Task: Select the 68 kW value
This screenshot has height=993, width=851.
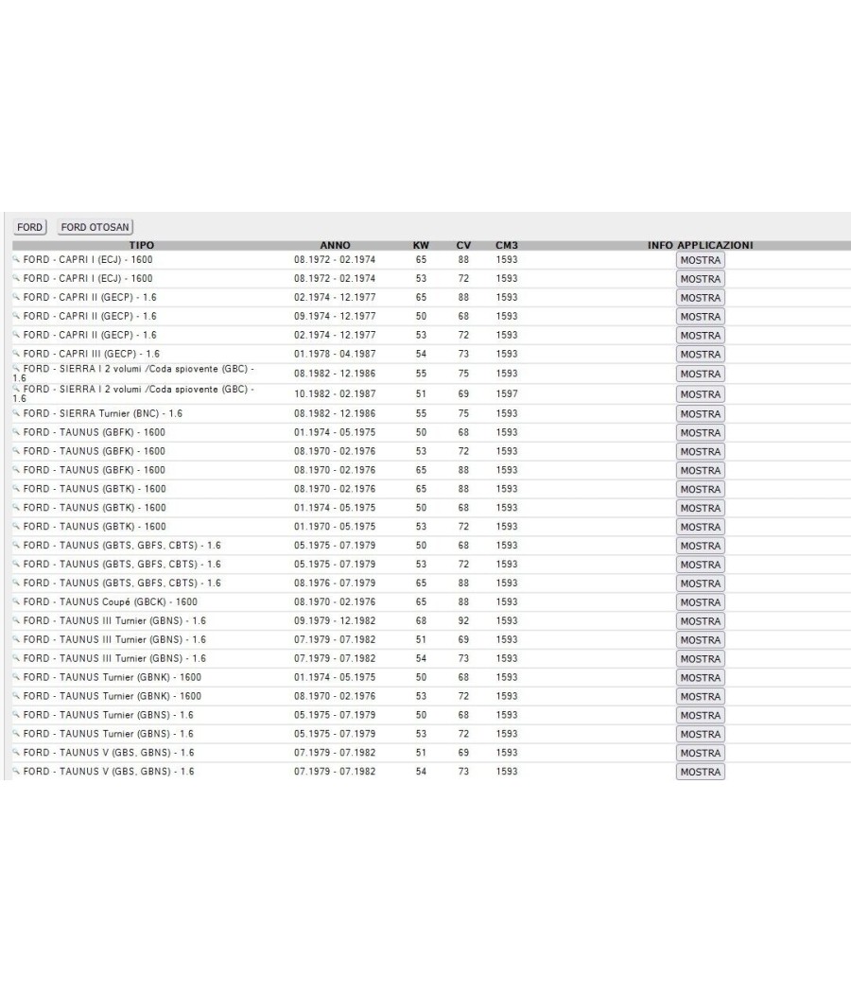Action: pos(421,620)
